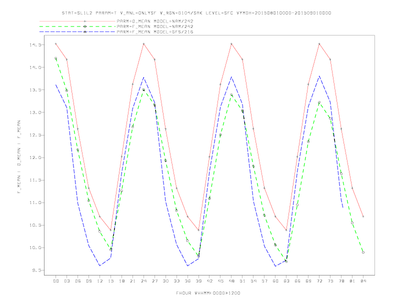Image resolution: width=396 pixels, height=306 pixels.
Task: Click y-axis tick value 12.0
Action: 35,157
